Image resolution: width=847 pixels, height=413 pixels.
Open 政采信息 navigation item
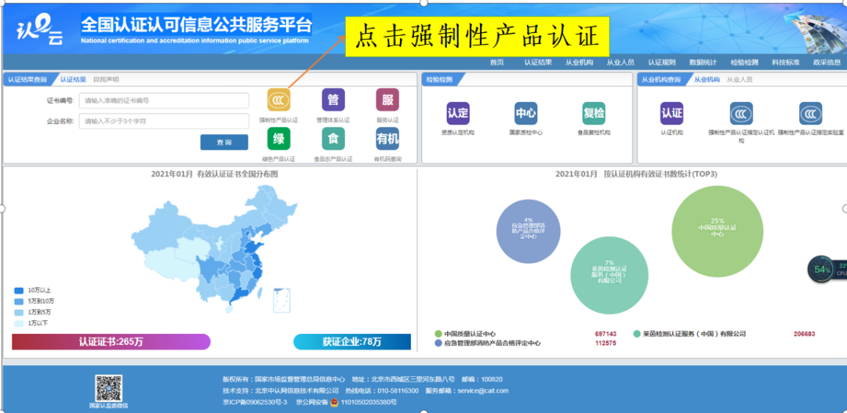pos(827,62)
